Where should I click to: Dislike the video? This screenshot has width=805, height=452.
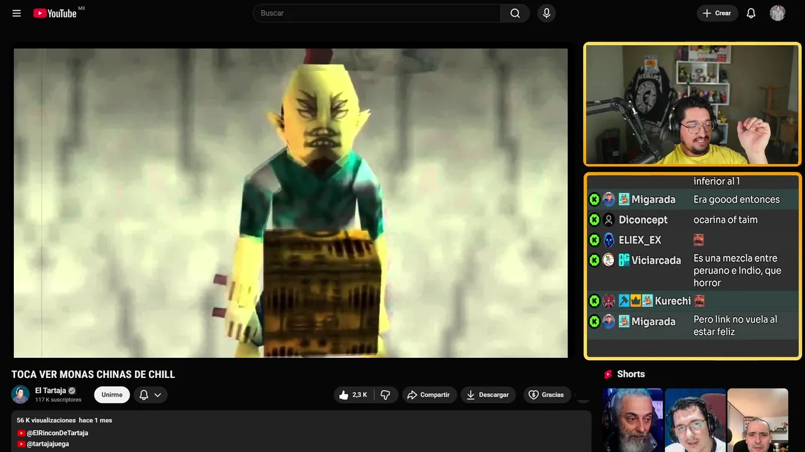[x=386, y=395]
